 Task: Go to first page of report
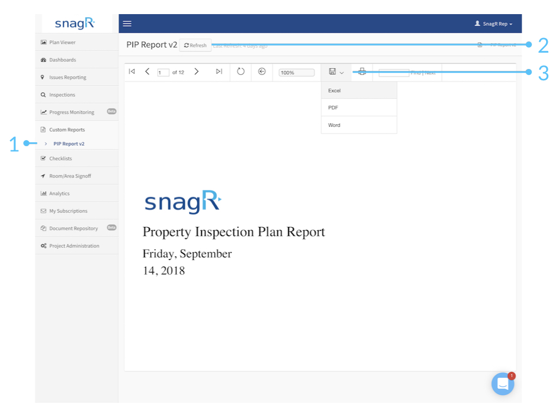[132, 72]
